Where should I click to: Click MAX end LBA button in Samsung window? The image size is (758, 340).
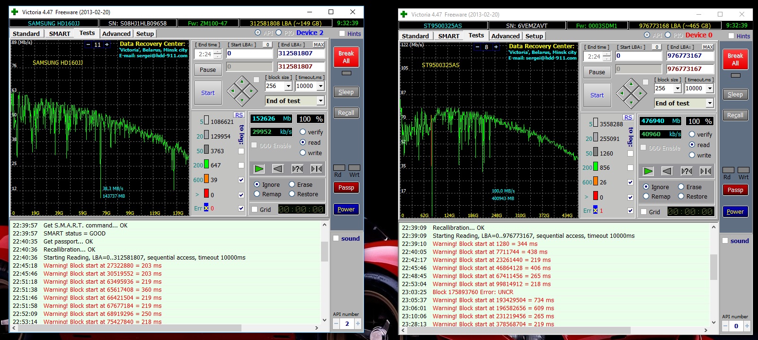tap(319, 44)
